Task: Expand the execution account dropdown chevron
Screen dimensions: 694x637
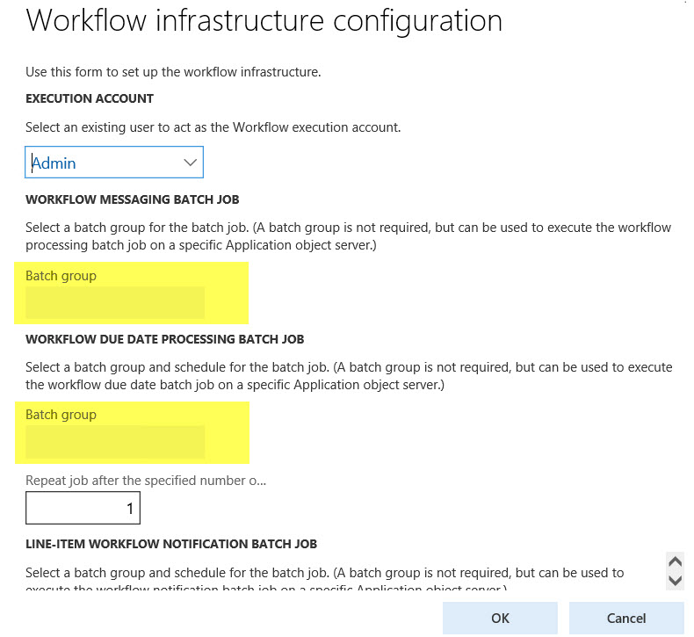Action: (x=190, y=163)
